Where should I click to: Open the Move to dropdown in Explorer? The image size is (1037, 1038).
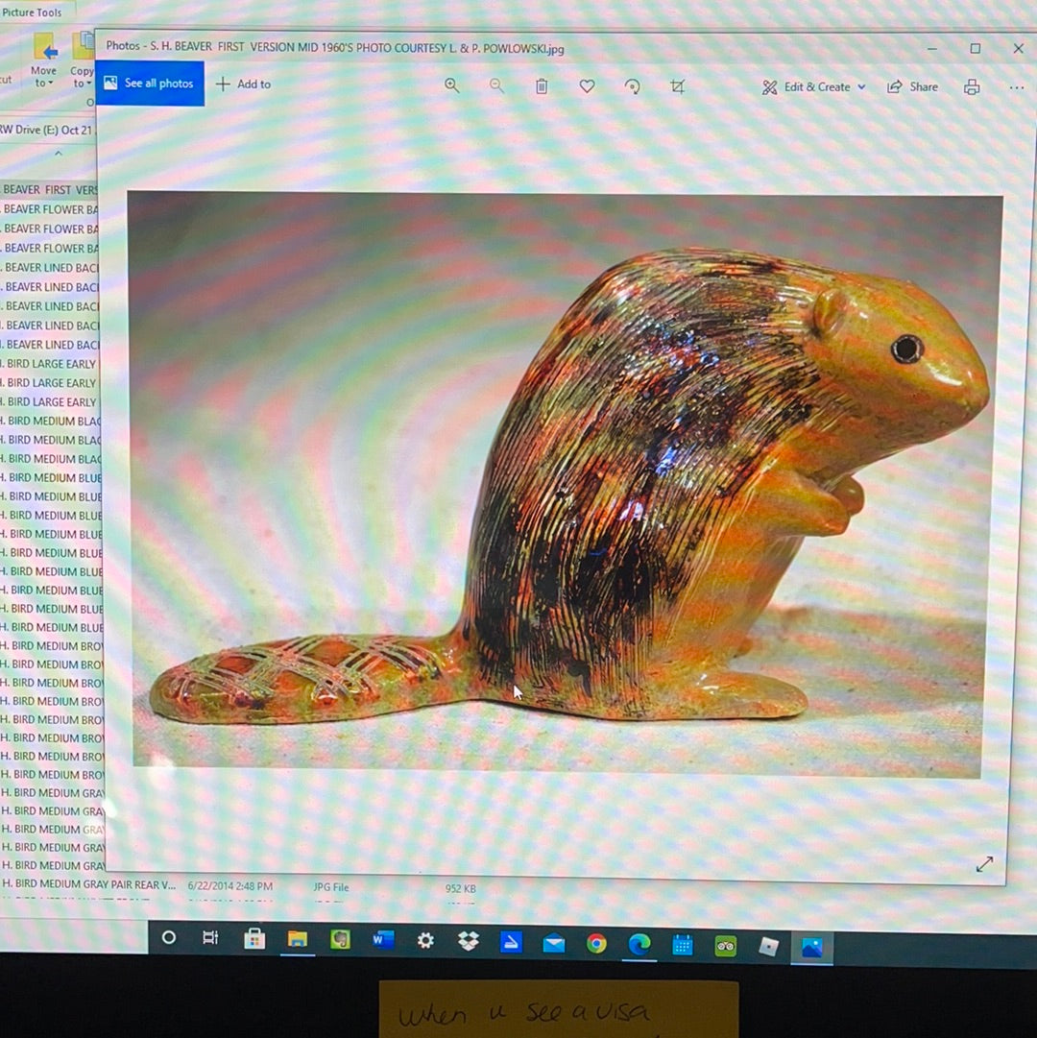point(44,77)
